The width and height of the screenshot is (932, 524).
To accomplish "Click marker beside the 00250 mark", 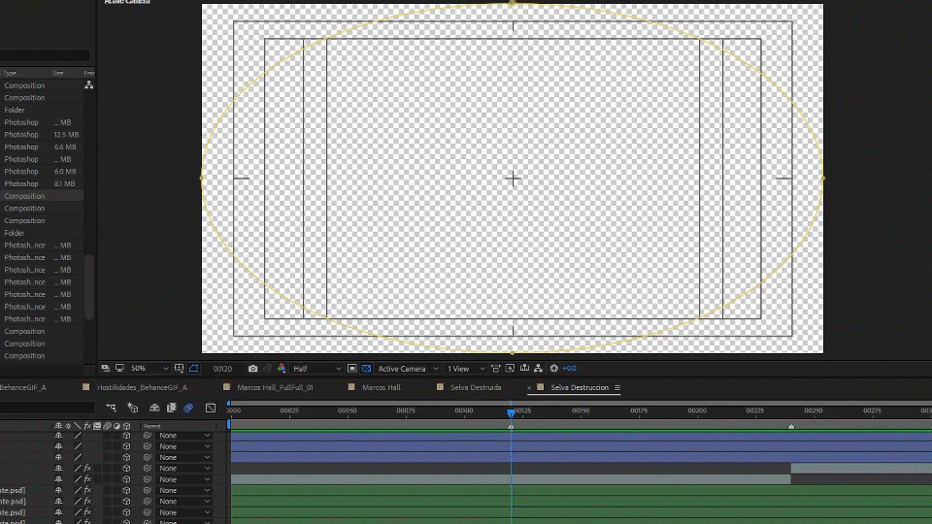I will click(x=790, y=426).
